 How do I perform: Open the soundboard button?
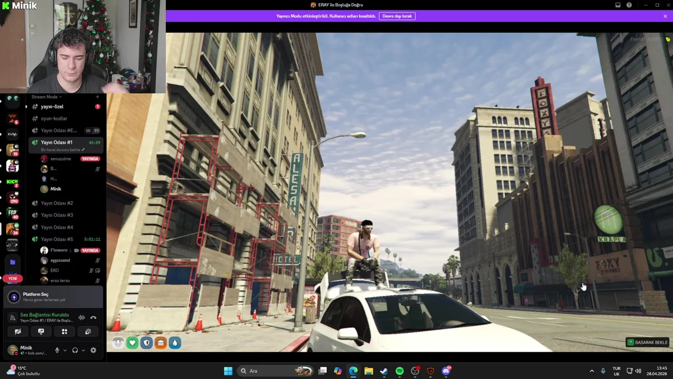[x=88, y=332]
